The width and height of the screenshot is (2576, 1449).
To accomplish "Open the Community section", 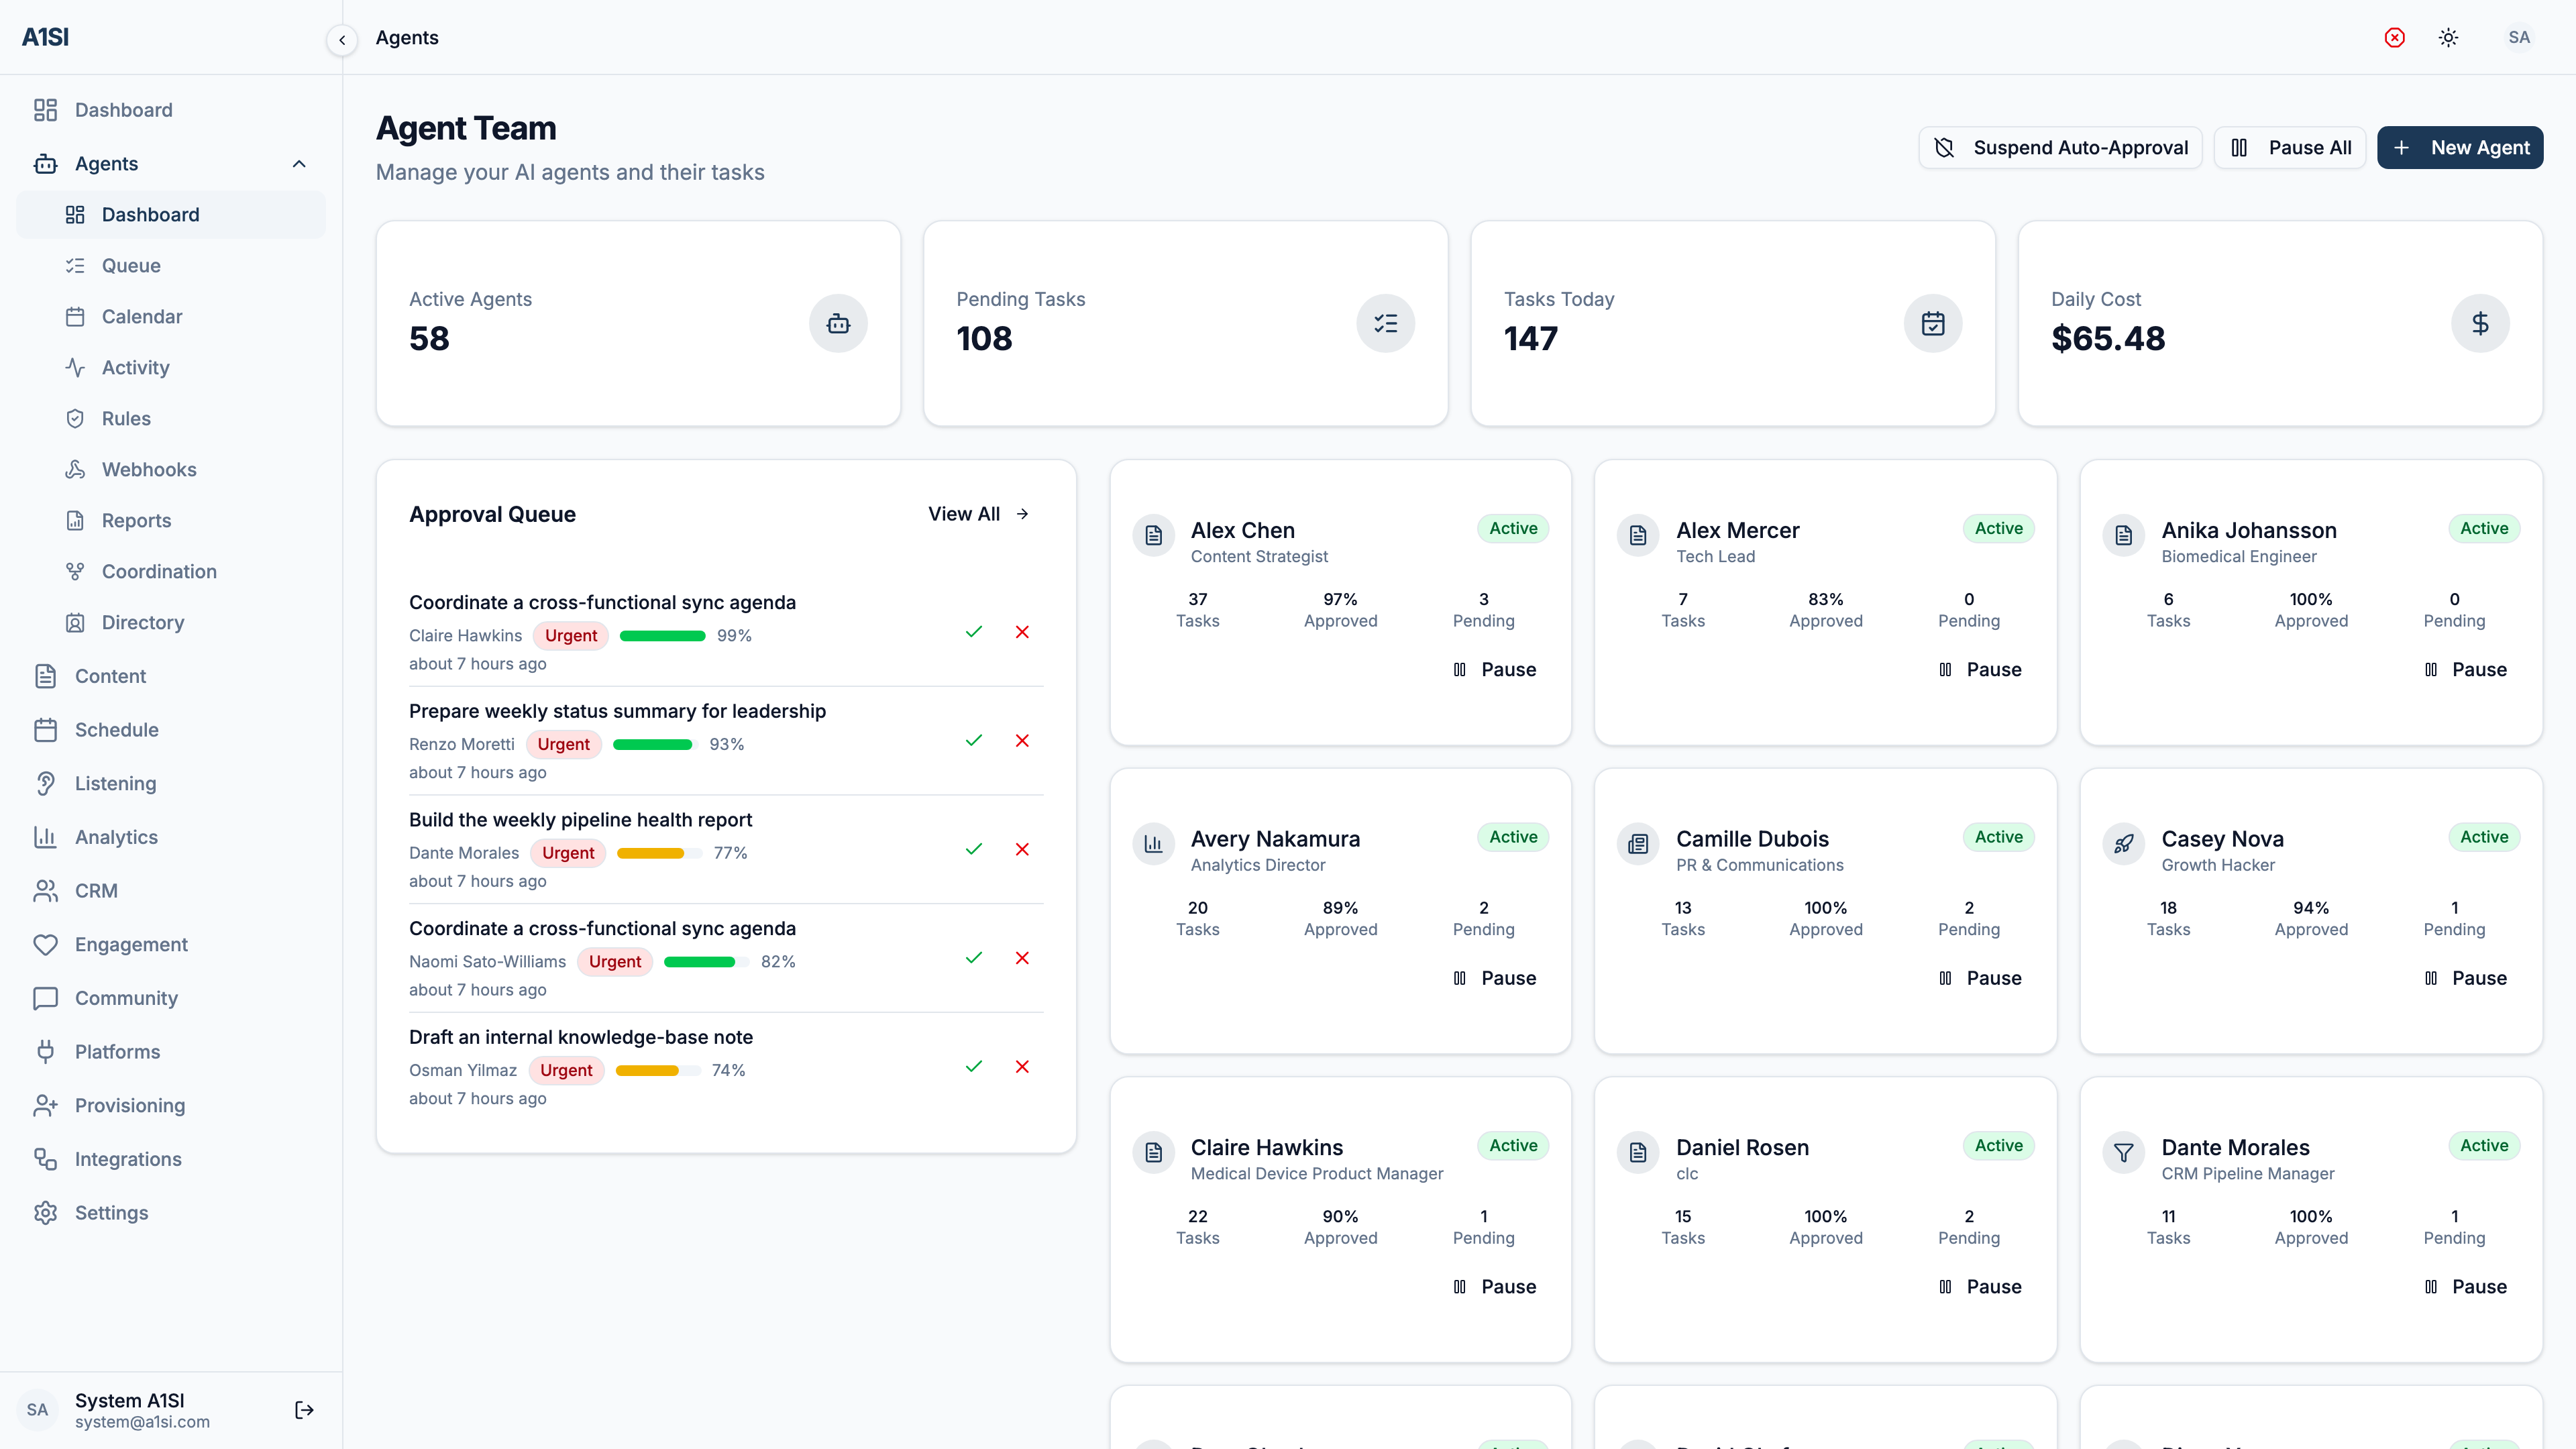I will tap(170, 999).
